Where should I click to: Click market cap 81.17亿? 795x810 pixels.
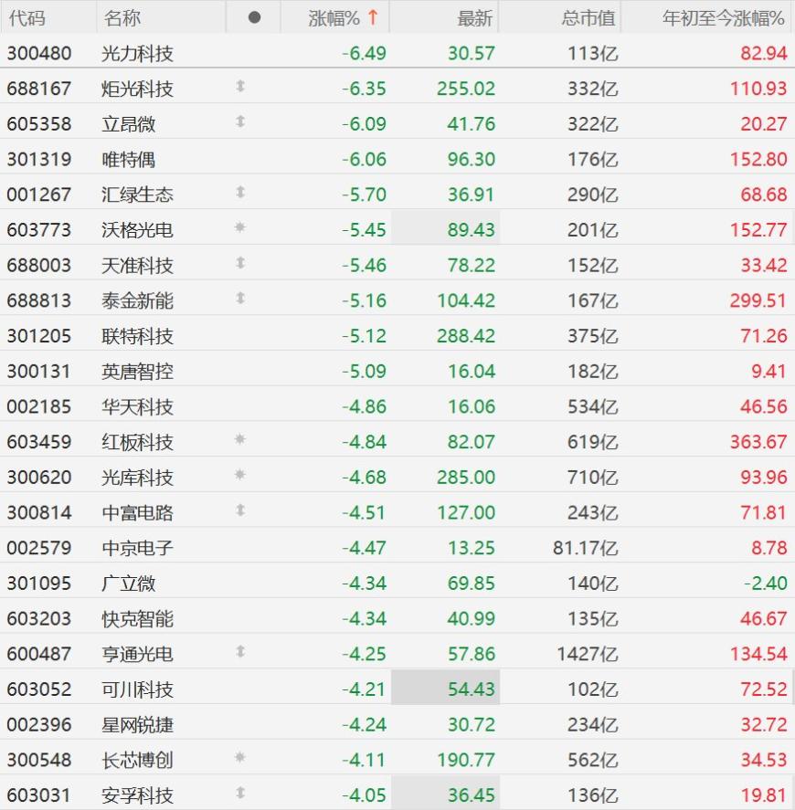click(585, 548)
